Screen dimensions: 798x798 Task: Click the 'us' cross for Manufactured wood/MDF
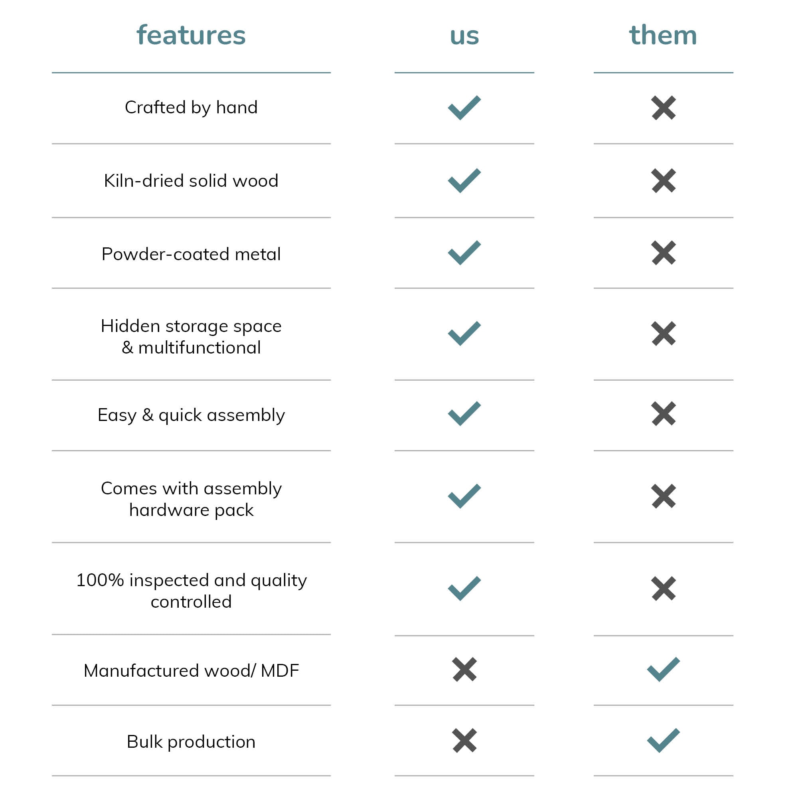[464, 670]
